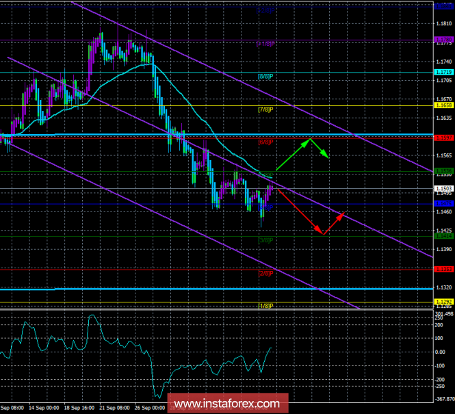Click the [8/8]P Murray level label
This screenshot has width=455, height=414.
point(265,77)
